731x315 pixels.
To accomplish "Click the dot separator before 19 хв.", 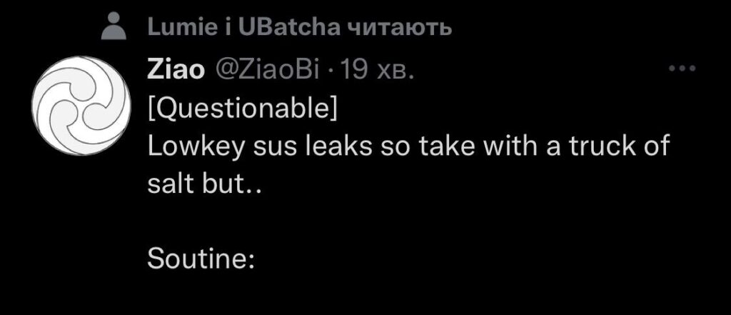I will point(331,71).
